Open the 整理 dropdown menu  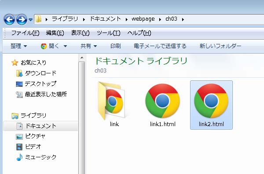pos(18,46)
